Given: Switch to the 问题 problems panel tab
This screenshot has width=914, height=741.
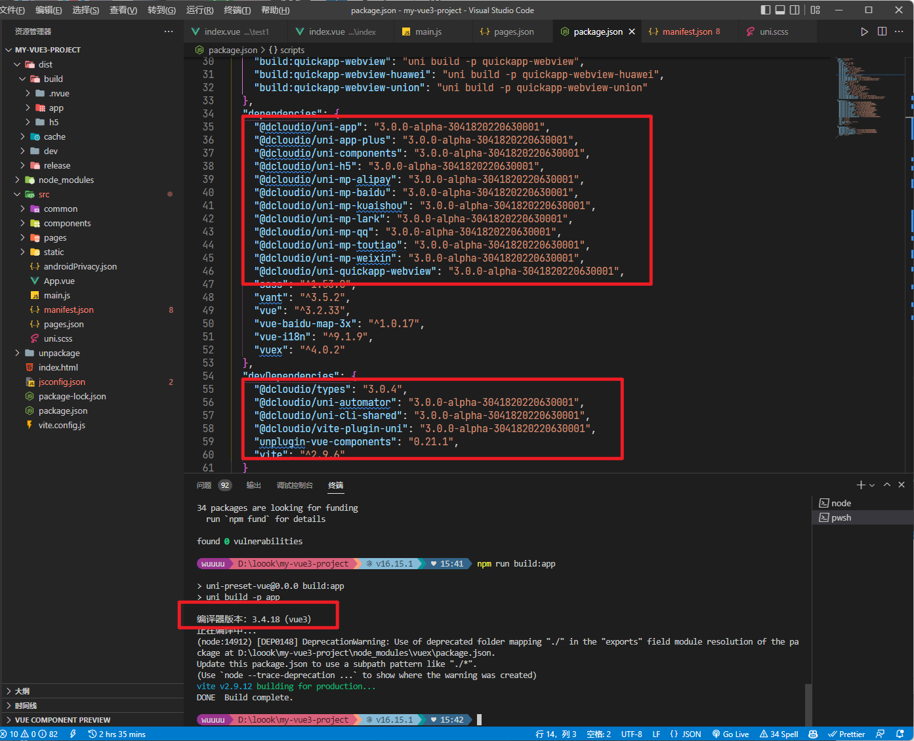Looking at the screenshot, I should pyautogui.click(x=204, y=485).
